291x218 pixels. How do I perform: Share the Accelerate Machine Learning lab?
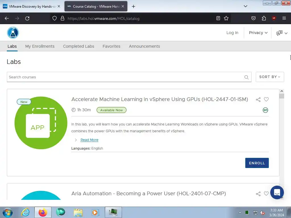[x=258, y=100]
